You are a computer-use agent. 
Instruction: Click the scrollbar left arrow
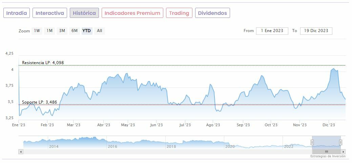tap(21, 152)
